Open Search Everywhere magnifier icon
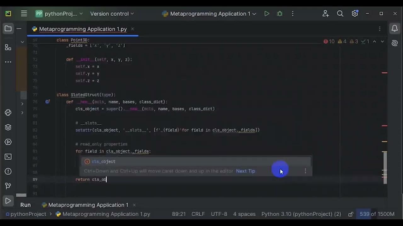The image size is (403, 226). [x=340, y=13]
